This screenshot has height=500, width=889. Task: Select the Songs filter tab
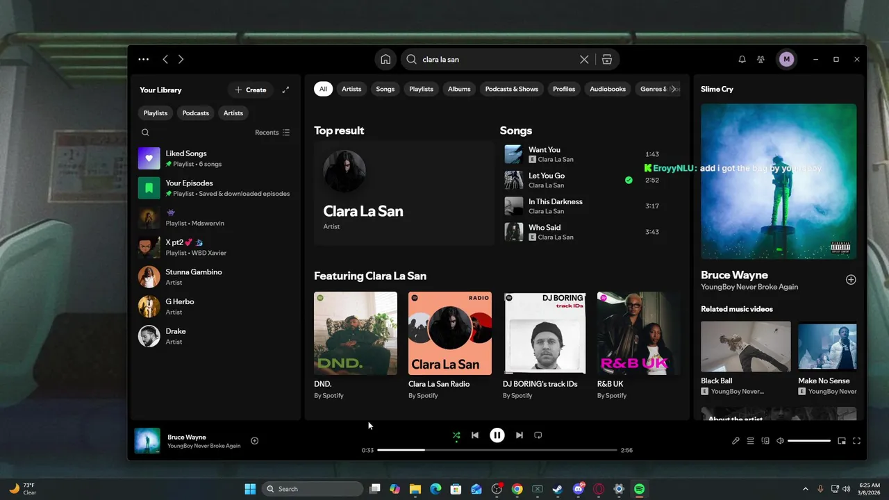[x=385, y=89]
